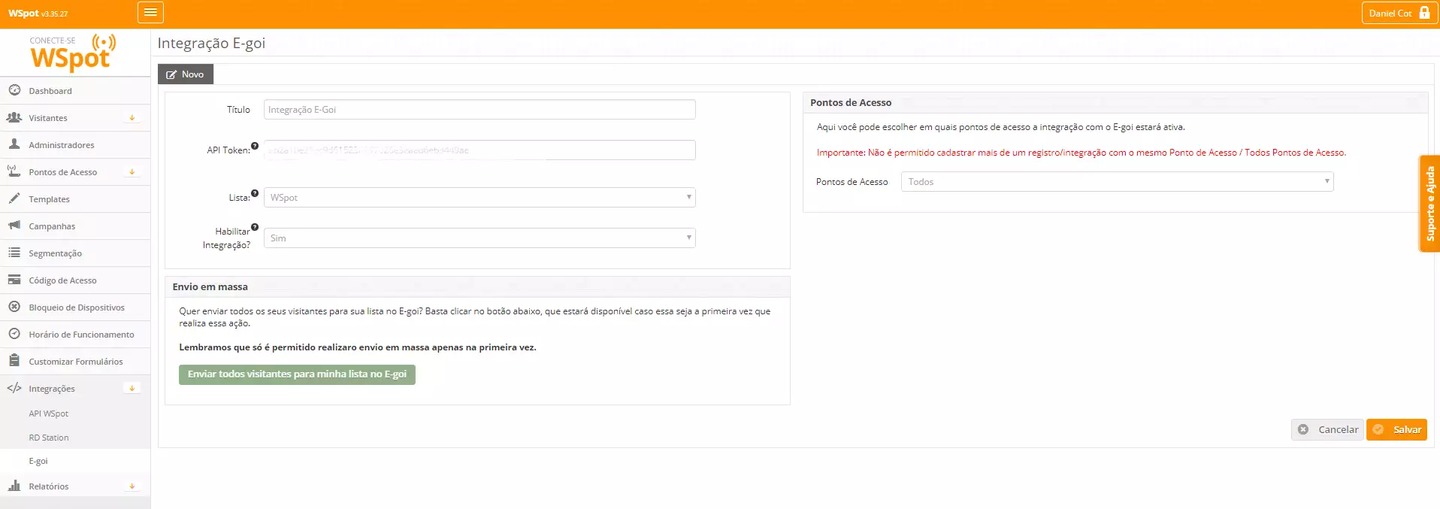Click the Bloqueio de Dispositivos block icon

point(14,307)
